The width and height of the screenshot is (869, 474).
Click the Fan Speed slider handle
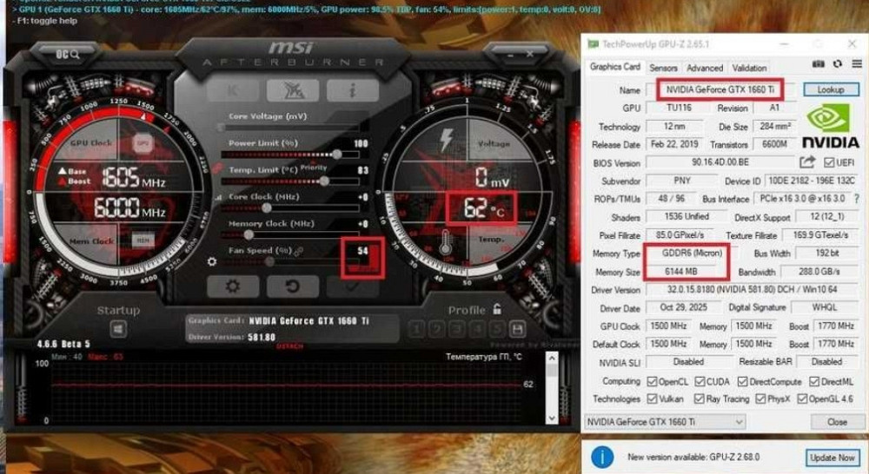[269, 262]
